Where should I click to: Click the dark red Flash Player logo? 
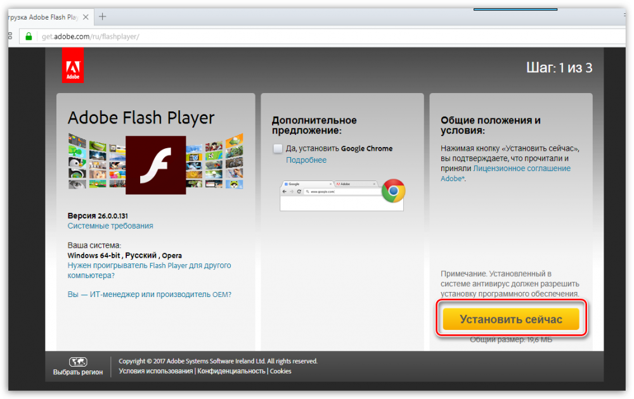155,165
